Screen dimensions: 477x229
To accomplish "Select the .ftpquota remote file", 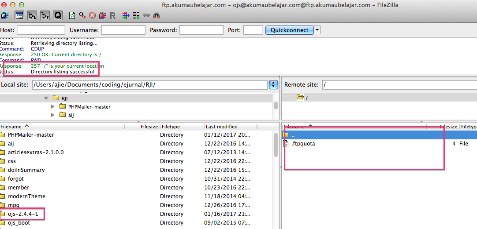I will 303,144.
